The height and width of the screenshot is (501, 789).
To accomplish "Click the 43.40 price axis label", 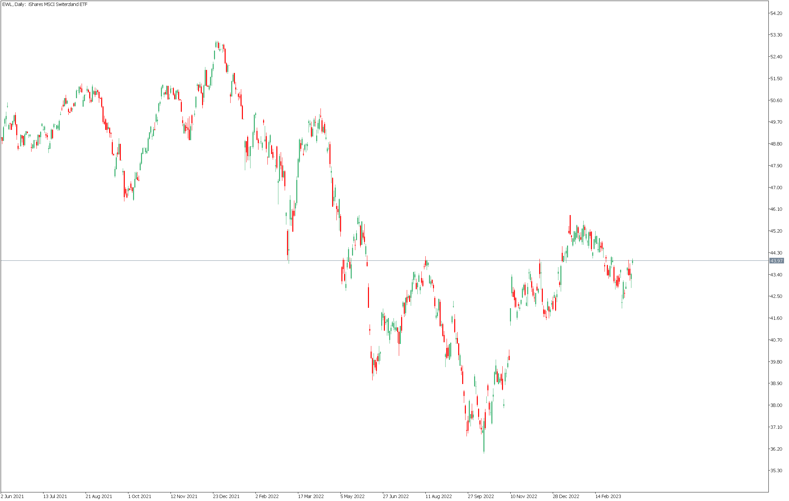I will tap(776, 275).
